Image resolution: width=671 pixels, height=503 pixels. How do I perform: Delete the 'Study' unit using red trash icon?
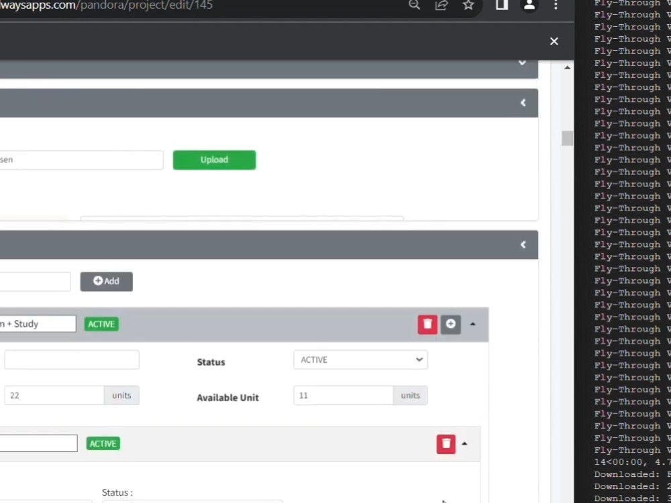(x=427, y=324)
